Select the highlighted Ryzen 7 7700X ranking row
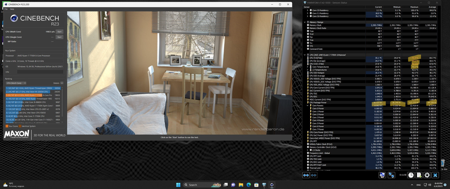This screenshot has width=450, height=189. click(33, 95)
